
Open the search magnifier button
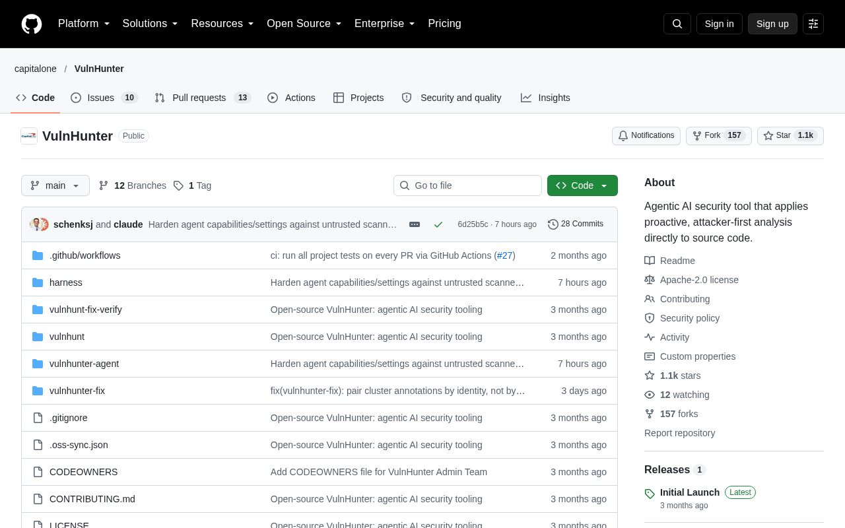(677, 24)
